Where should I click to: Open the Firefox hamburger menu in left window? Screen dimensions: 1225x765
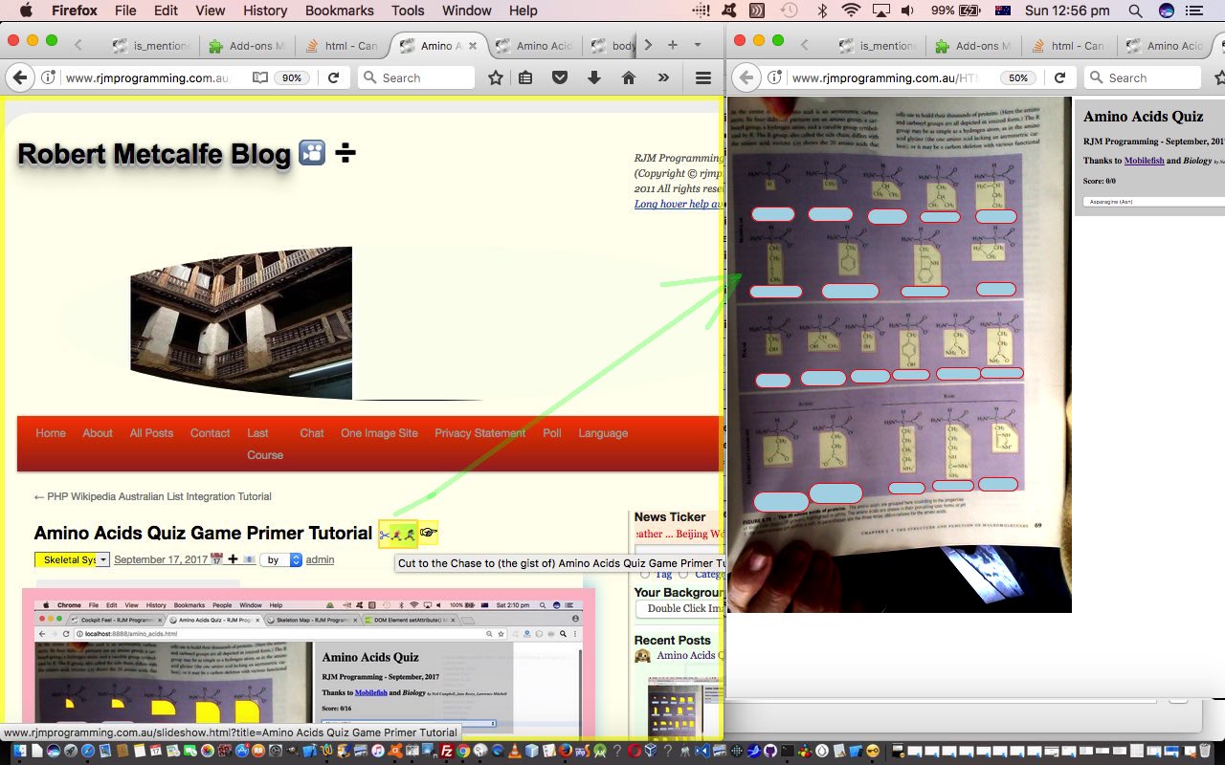pos(702,78)
